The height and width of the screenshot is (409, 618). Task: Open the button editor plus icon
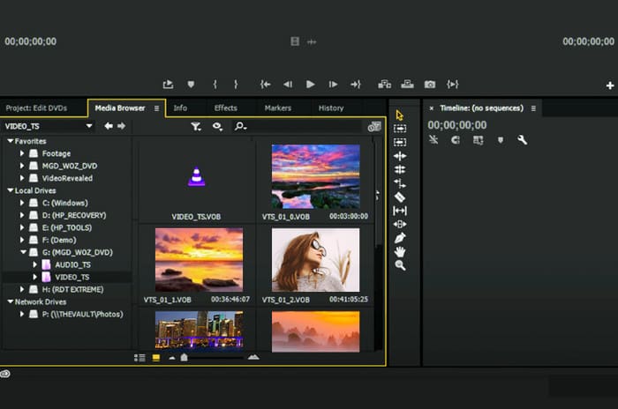610,86
